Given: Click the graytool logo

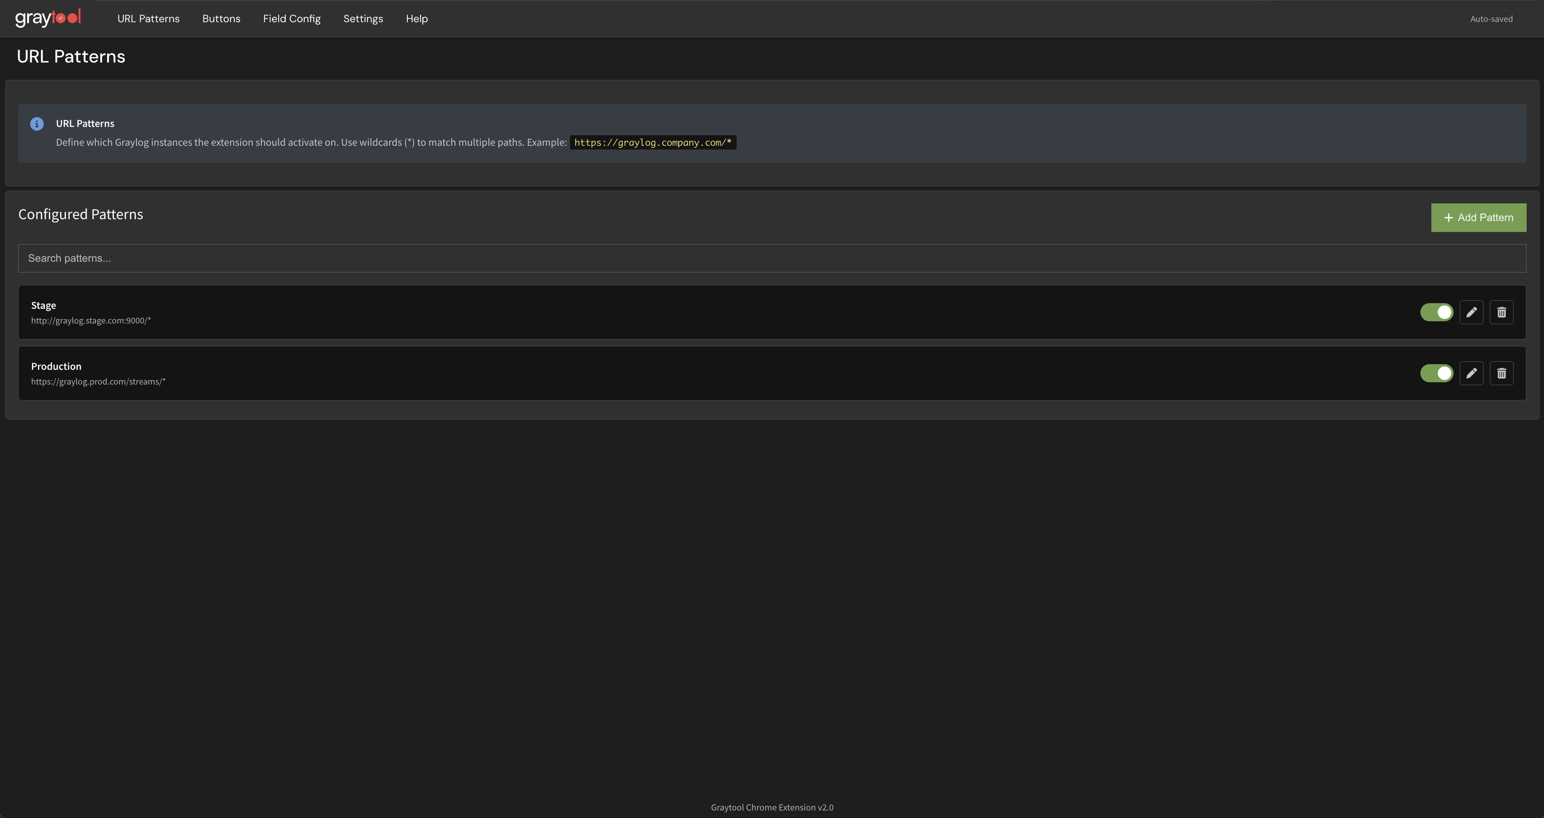Looking at the screenshot, I should [x=48, y=18].
